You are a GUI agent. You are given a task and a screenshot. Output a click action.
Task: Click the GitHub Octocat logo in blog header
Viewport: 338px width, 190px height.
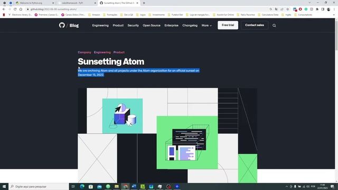[62, 25]
